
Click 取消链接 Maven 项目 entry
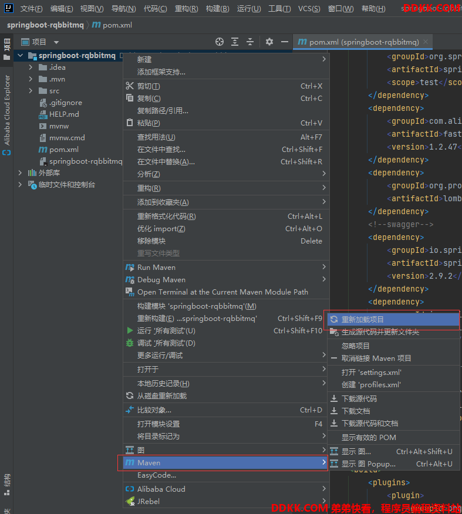click(393, 358)
